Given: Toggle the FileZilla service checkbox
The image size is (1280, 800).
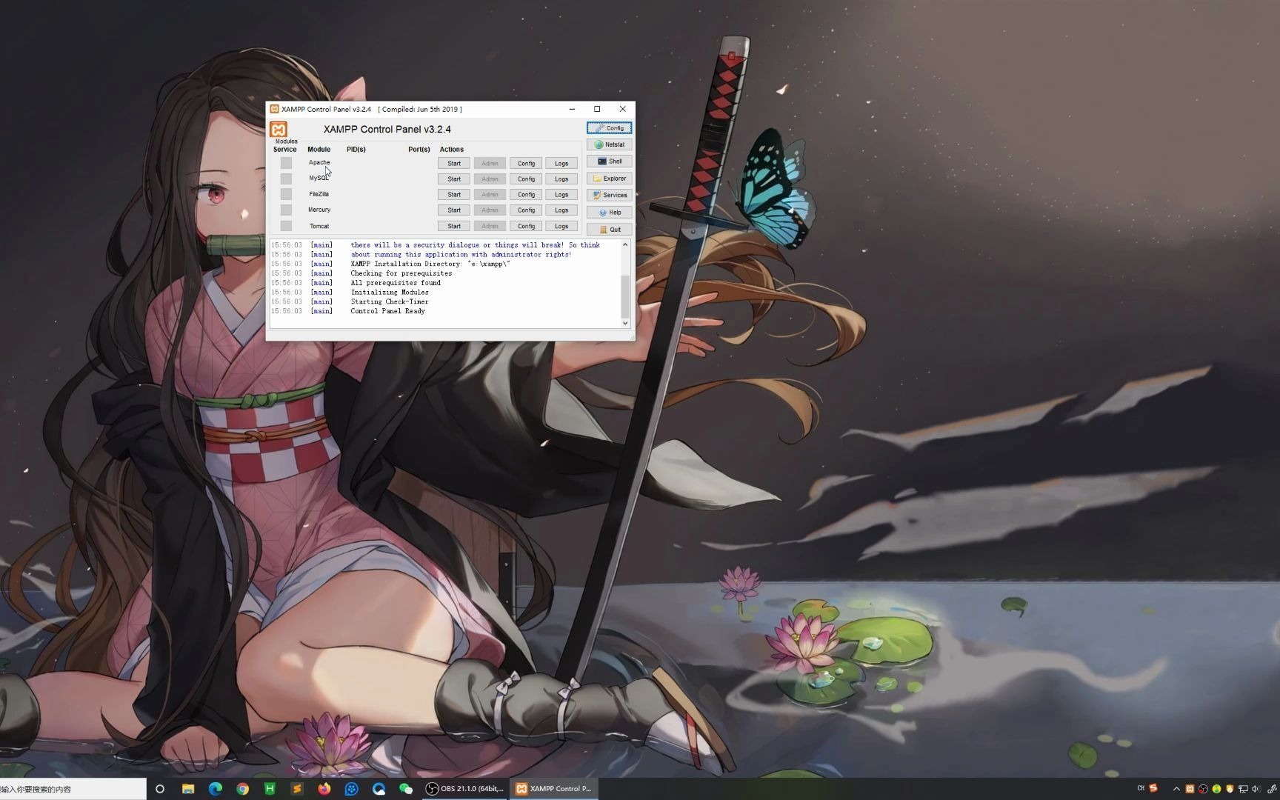Looking at the screenshot, I should 286,194.
